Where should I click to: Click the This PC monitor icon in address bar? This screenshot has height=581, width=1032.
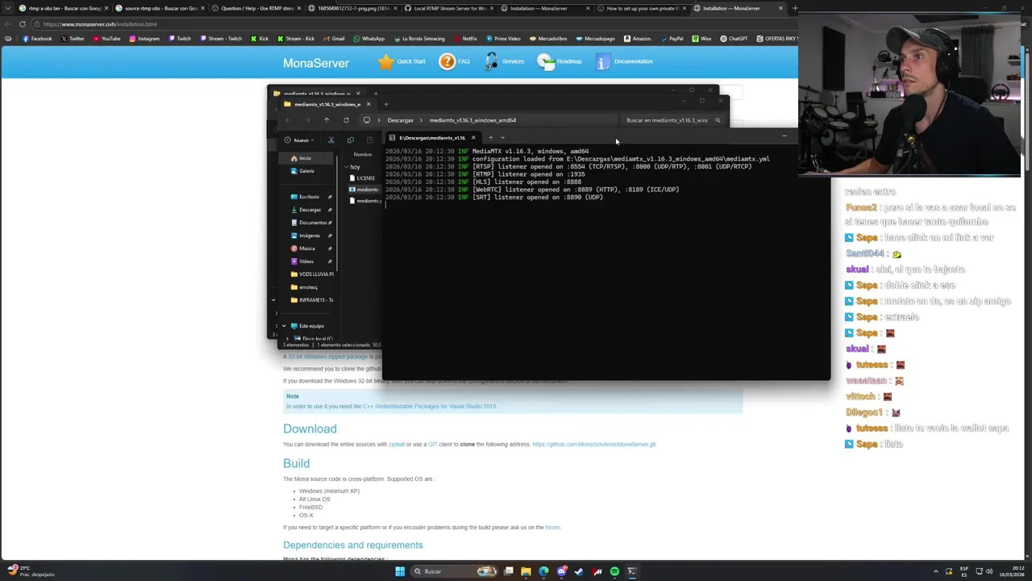[367, 120]
